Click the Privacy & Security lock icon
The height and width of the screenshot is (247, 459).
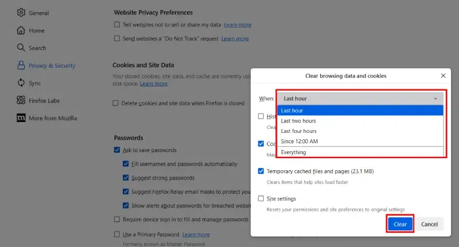coord(21,65)
